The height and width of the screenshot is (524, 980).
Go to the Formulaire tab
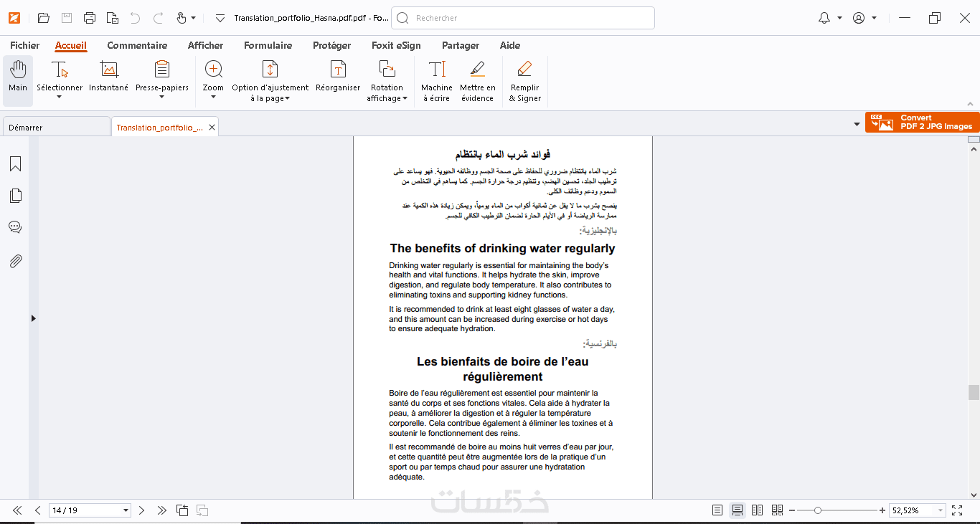[268, 45]
